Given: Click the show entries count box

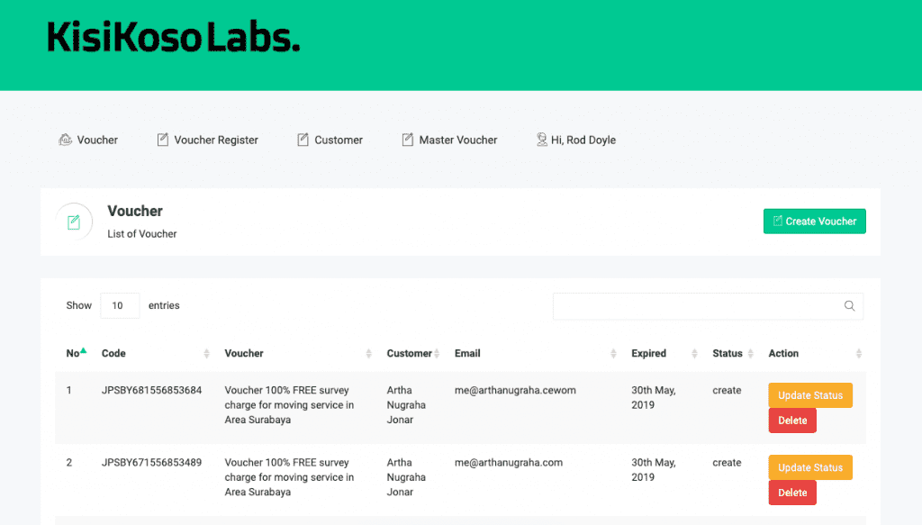Looking at the screenshot, I should click(120, 305).
